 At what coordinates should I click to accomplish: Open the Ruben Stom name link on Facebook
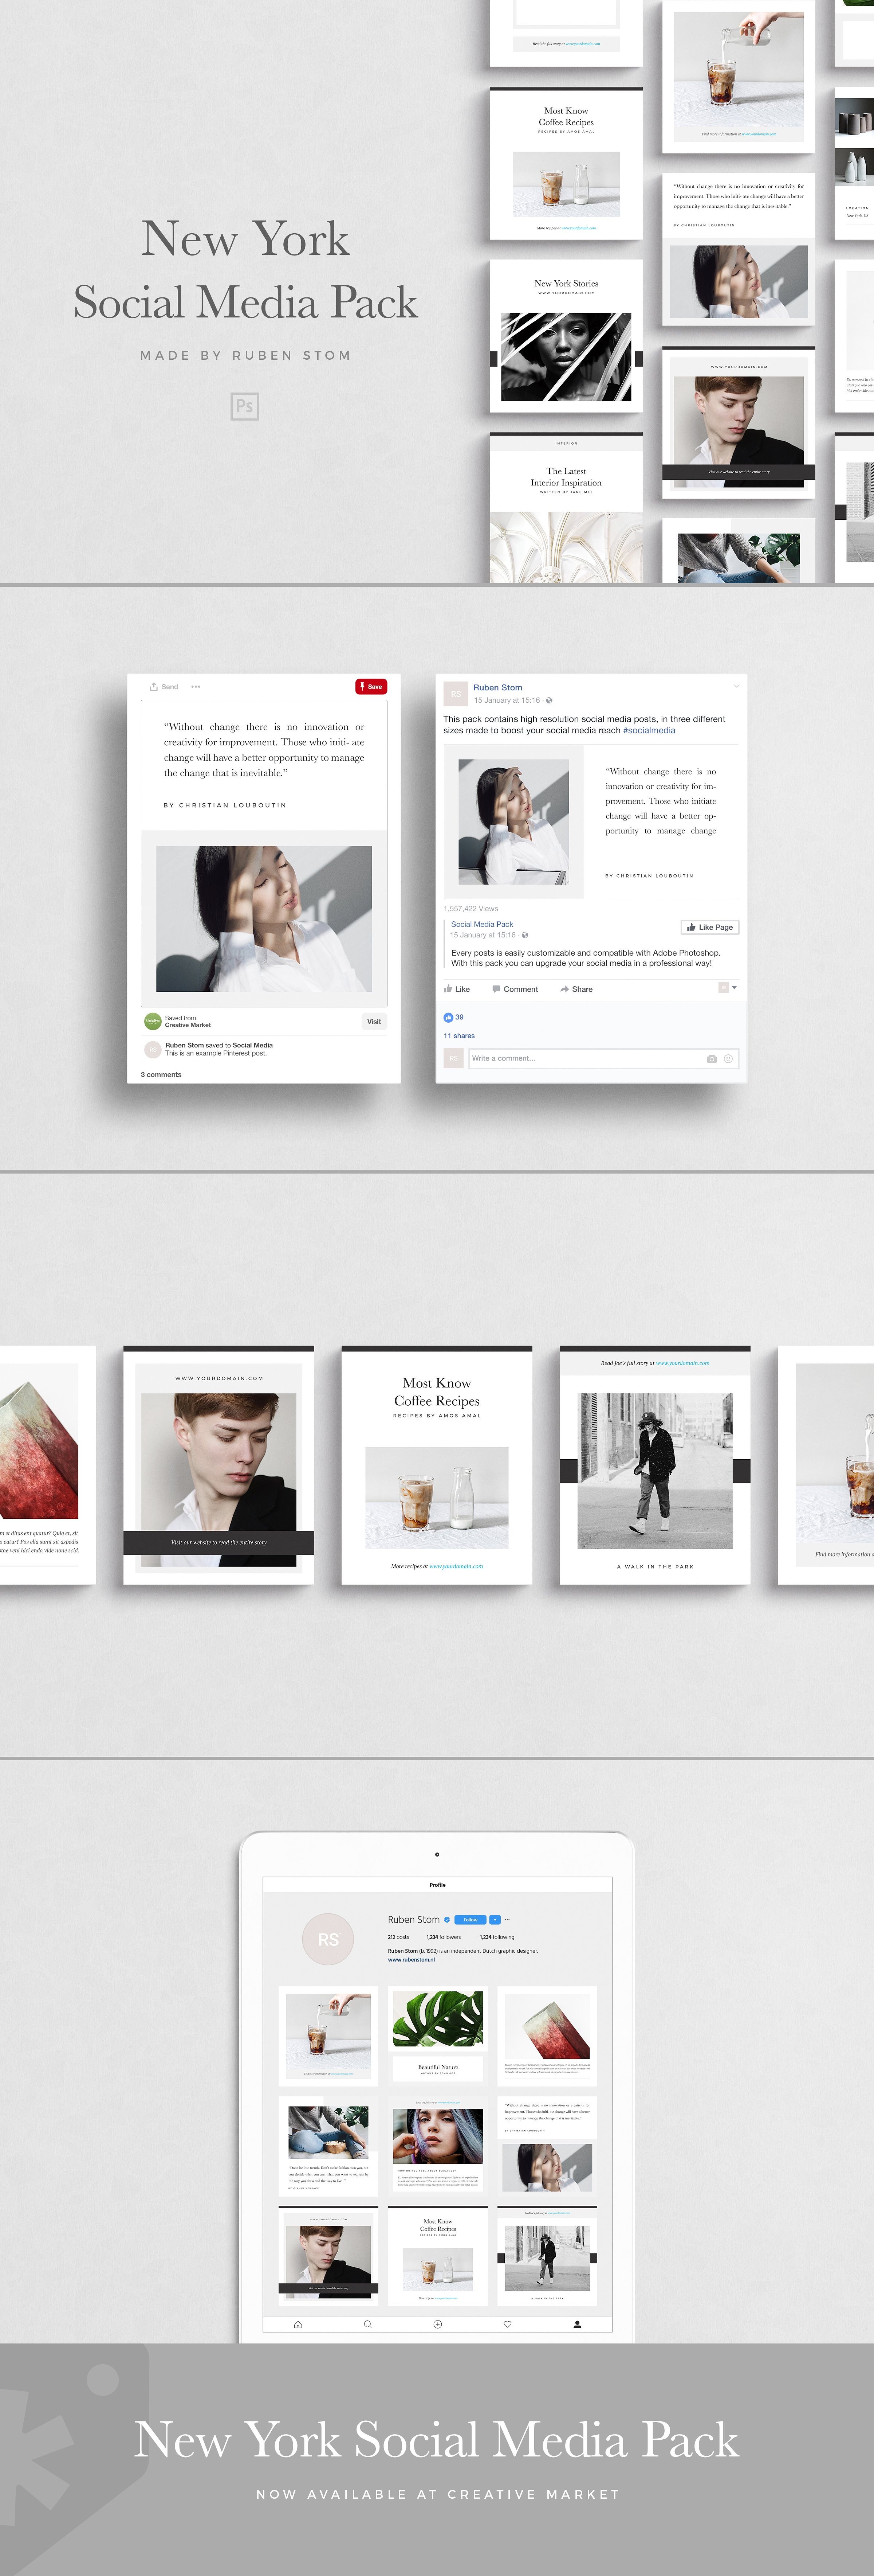497,688
